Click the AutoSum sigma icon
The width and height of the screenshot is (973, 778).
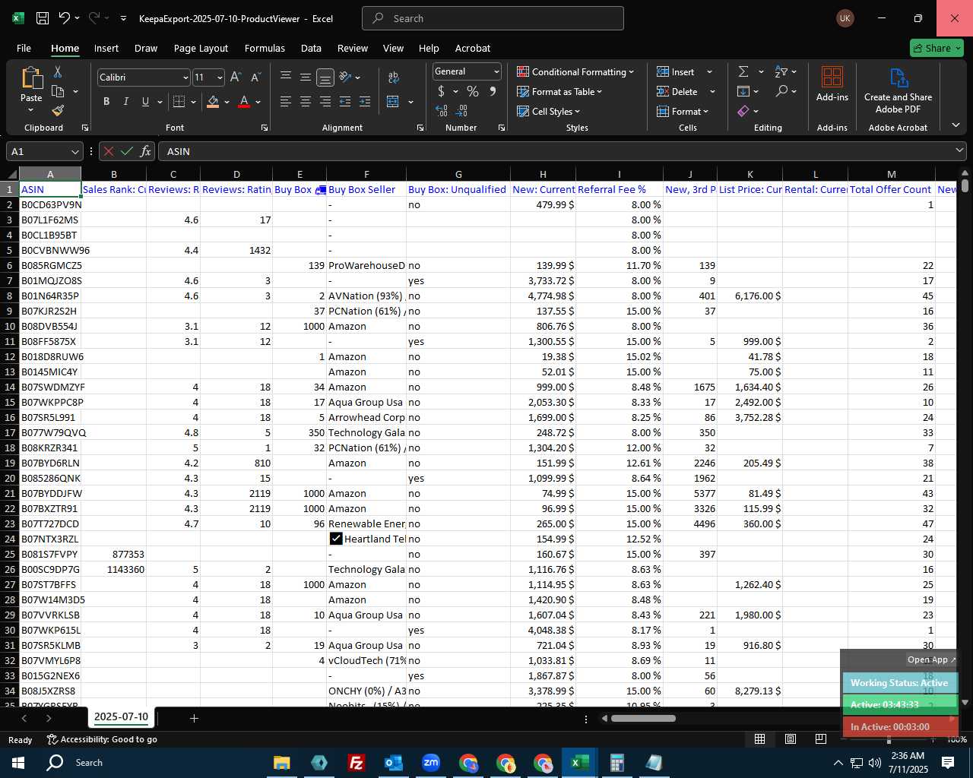point(743,71)
